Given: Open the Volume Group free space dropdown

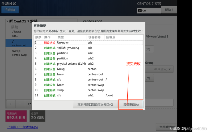Looking at the screenshot, I should tap(159, 69).
